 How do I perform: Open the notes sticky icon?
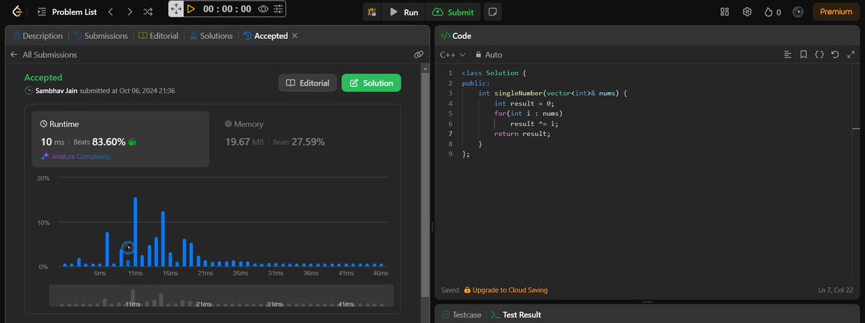(492, 12)
